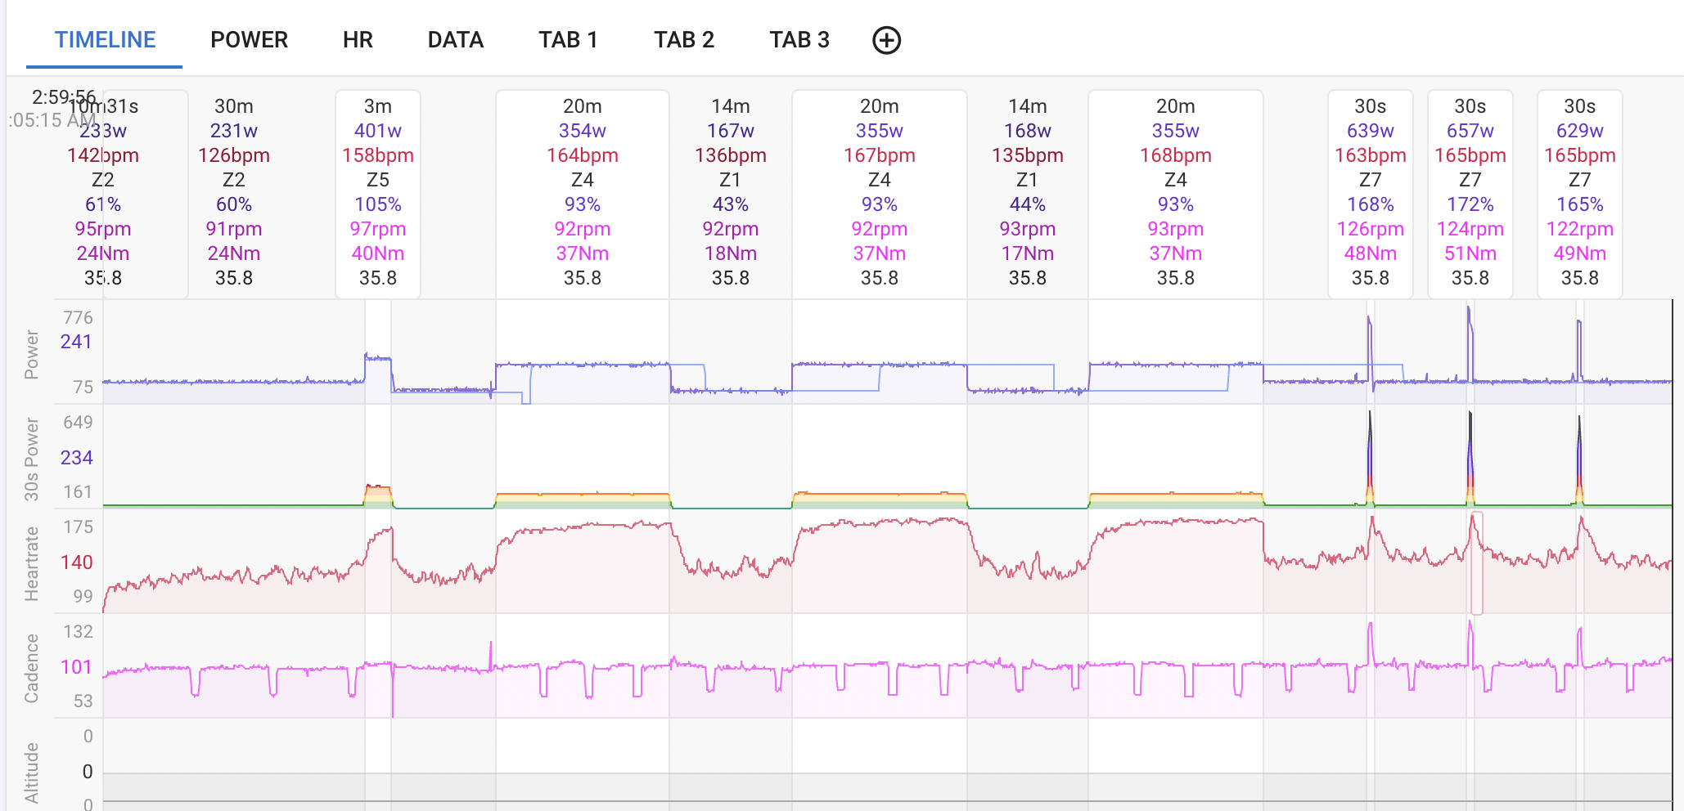Image resolution: width=1684 pixels, height=811 pixels.
Task: Click the Heartrate chart axis label
Action: (x=31, y=563)
